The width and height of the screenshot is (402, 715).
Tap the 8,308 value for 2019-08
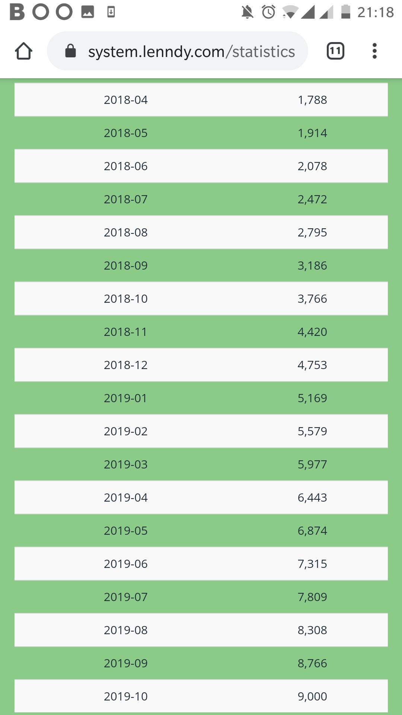pos(312,630)
